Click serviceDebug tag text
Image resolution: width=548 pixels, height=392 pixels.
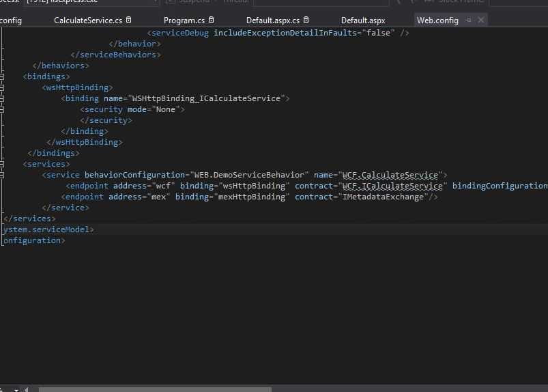[180, 33]
